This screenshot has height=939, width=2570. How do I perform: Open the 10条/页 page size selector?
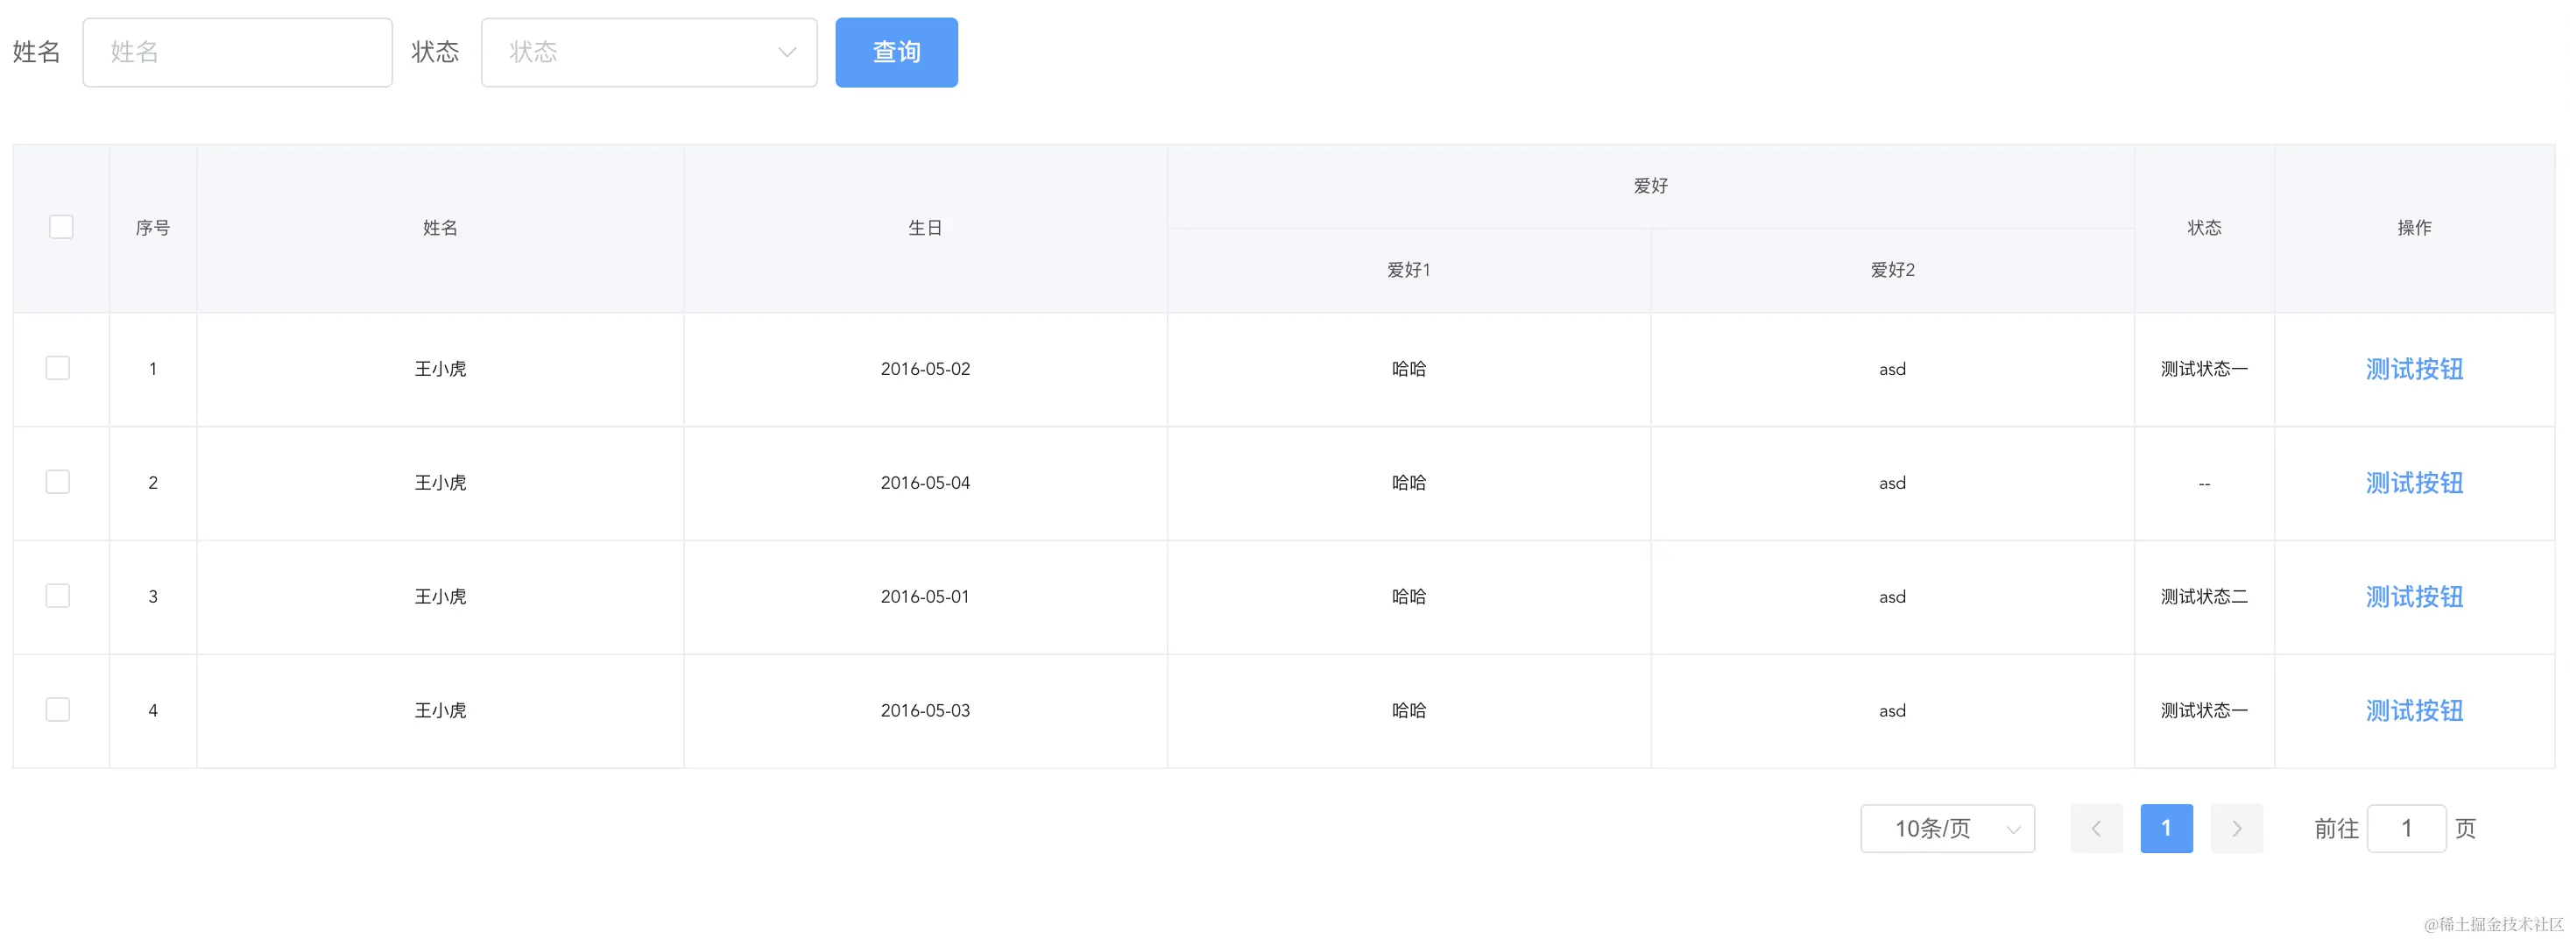tap(1946, 829)
